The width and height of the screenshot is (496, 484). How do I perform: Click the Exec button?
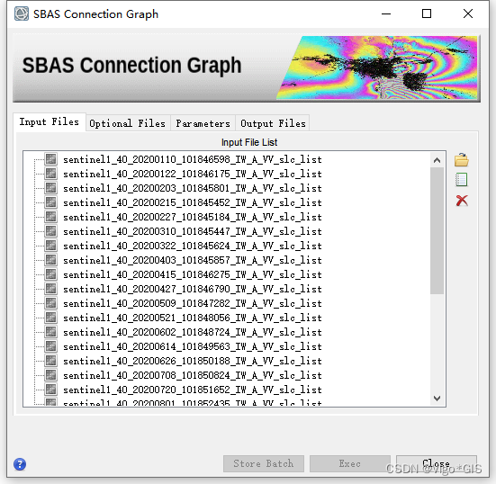click(x=350, y=463)
